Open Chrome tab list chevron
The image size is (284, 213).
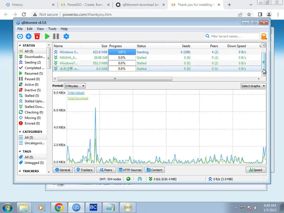click(251, 5)
